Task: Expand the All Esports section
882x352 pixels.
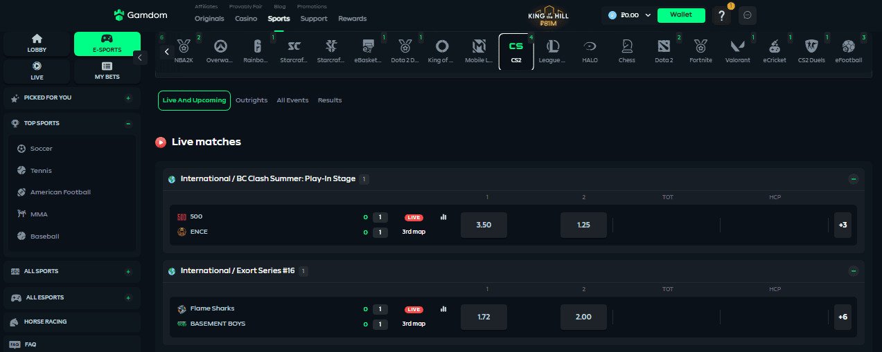Action: click(x=128, y=298)
